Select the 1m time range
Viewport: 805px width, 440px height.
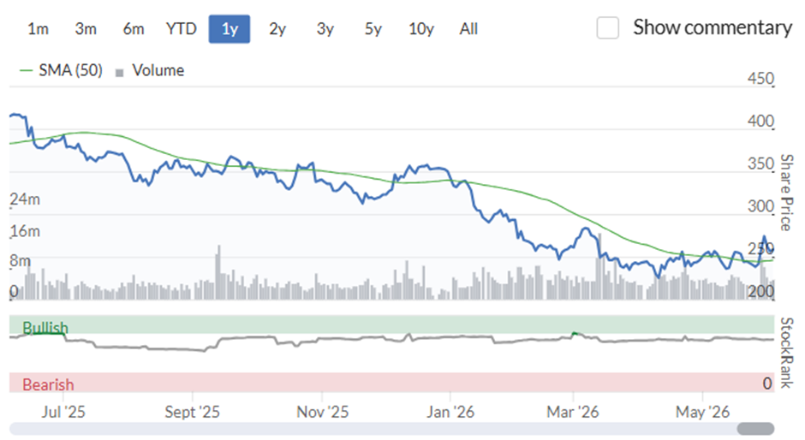[x=38, y=29]
